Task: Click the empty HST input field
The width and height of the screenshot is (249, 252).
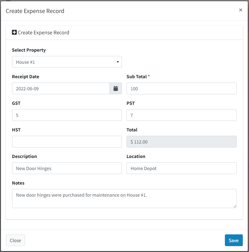Action: coord(67,142)
